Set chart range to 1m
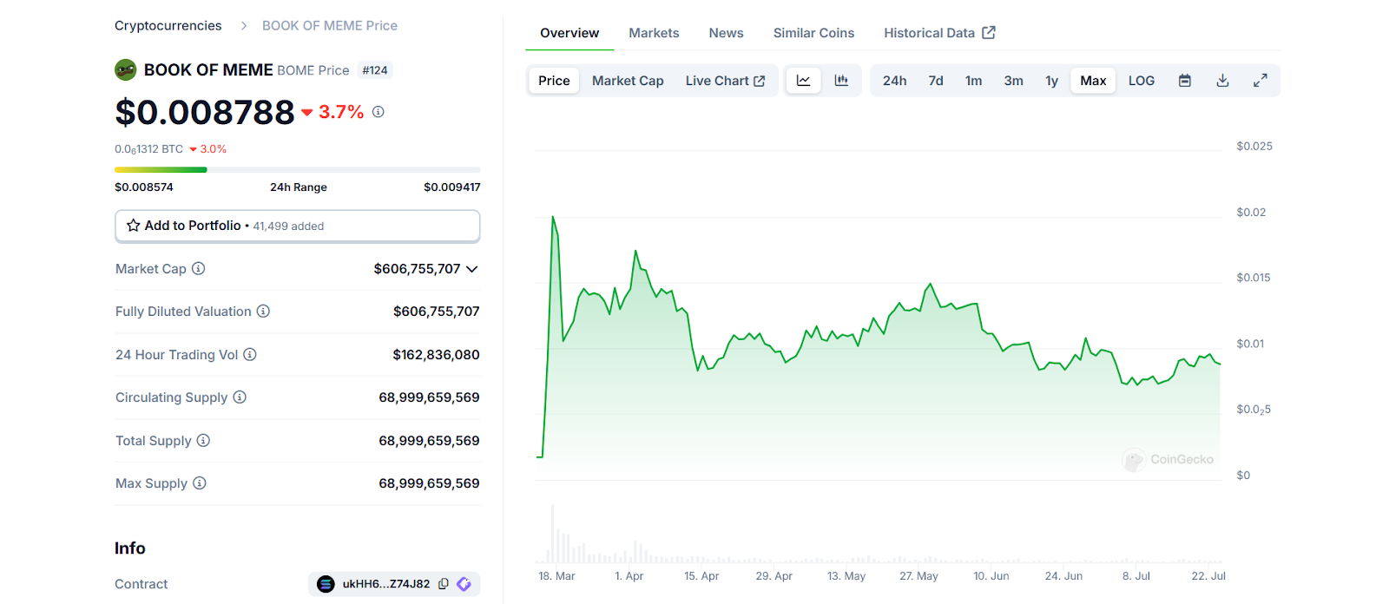Viewport: 1389px width, 604px height. (974, 81)
